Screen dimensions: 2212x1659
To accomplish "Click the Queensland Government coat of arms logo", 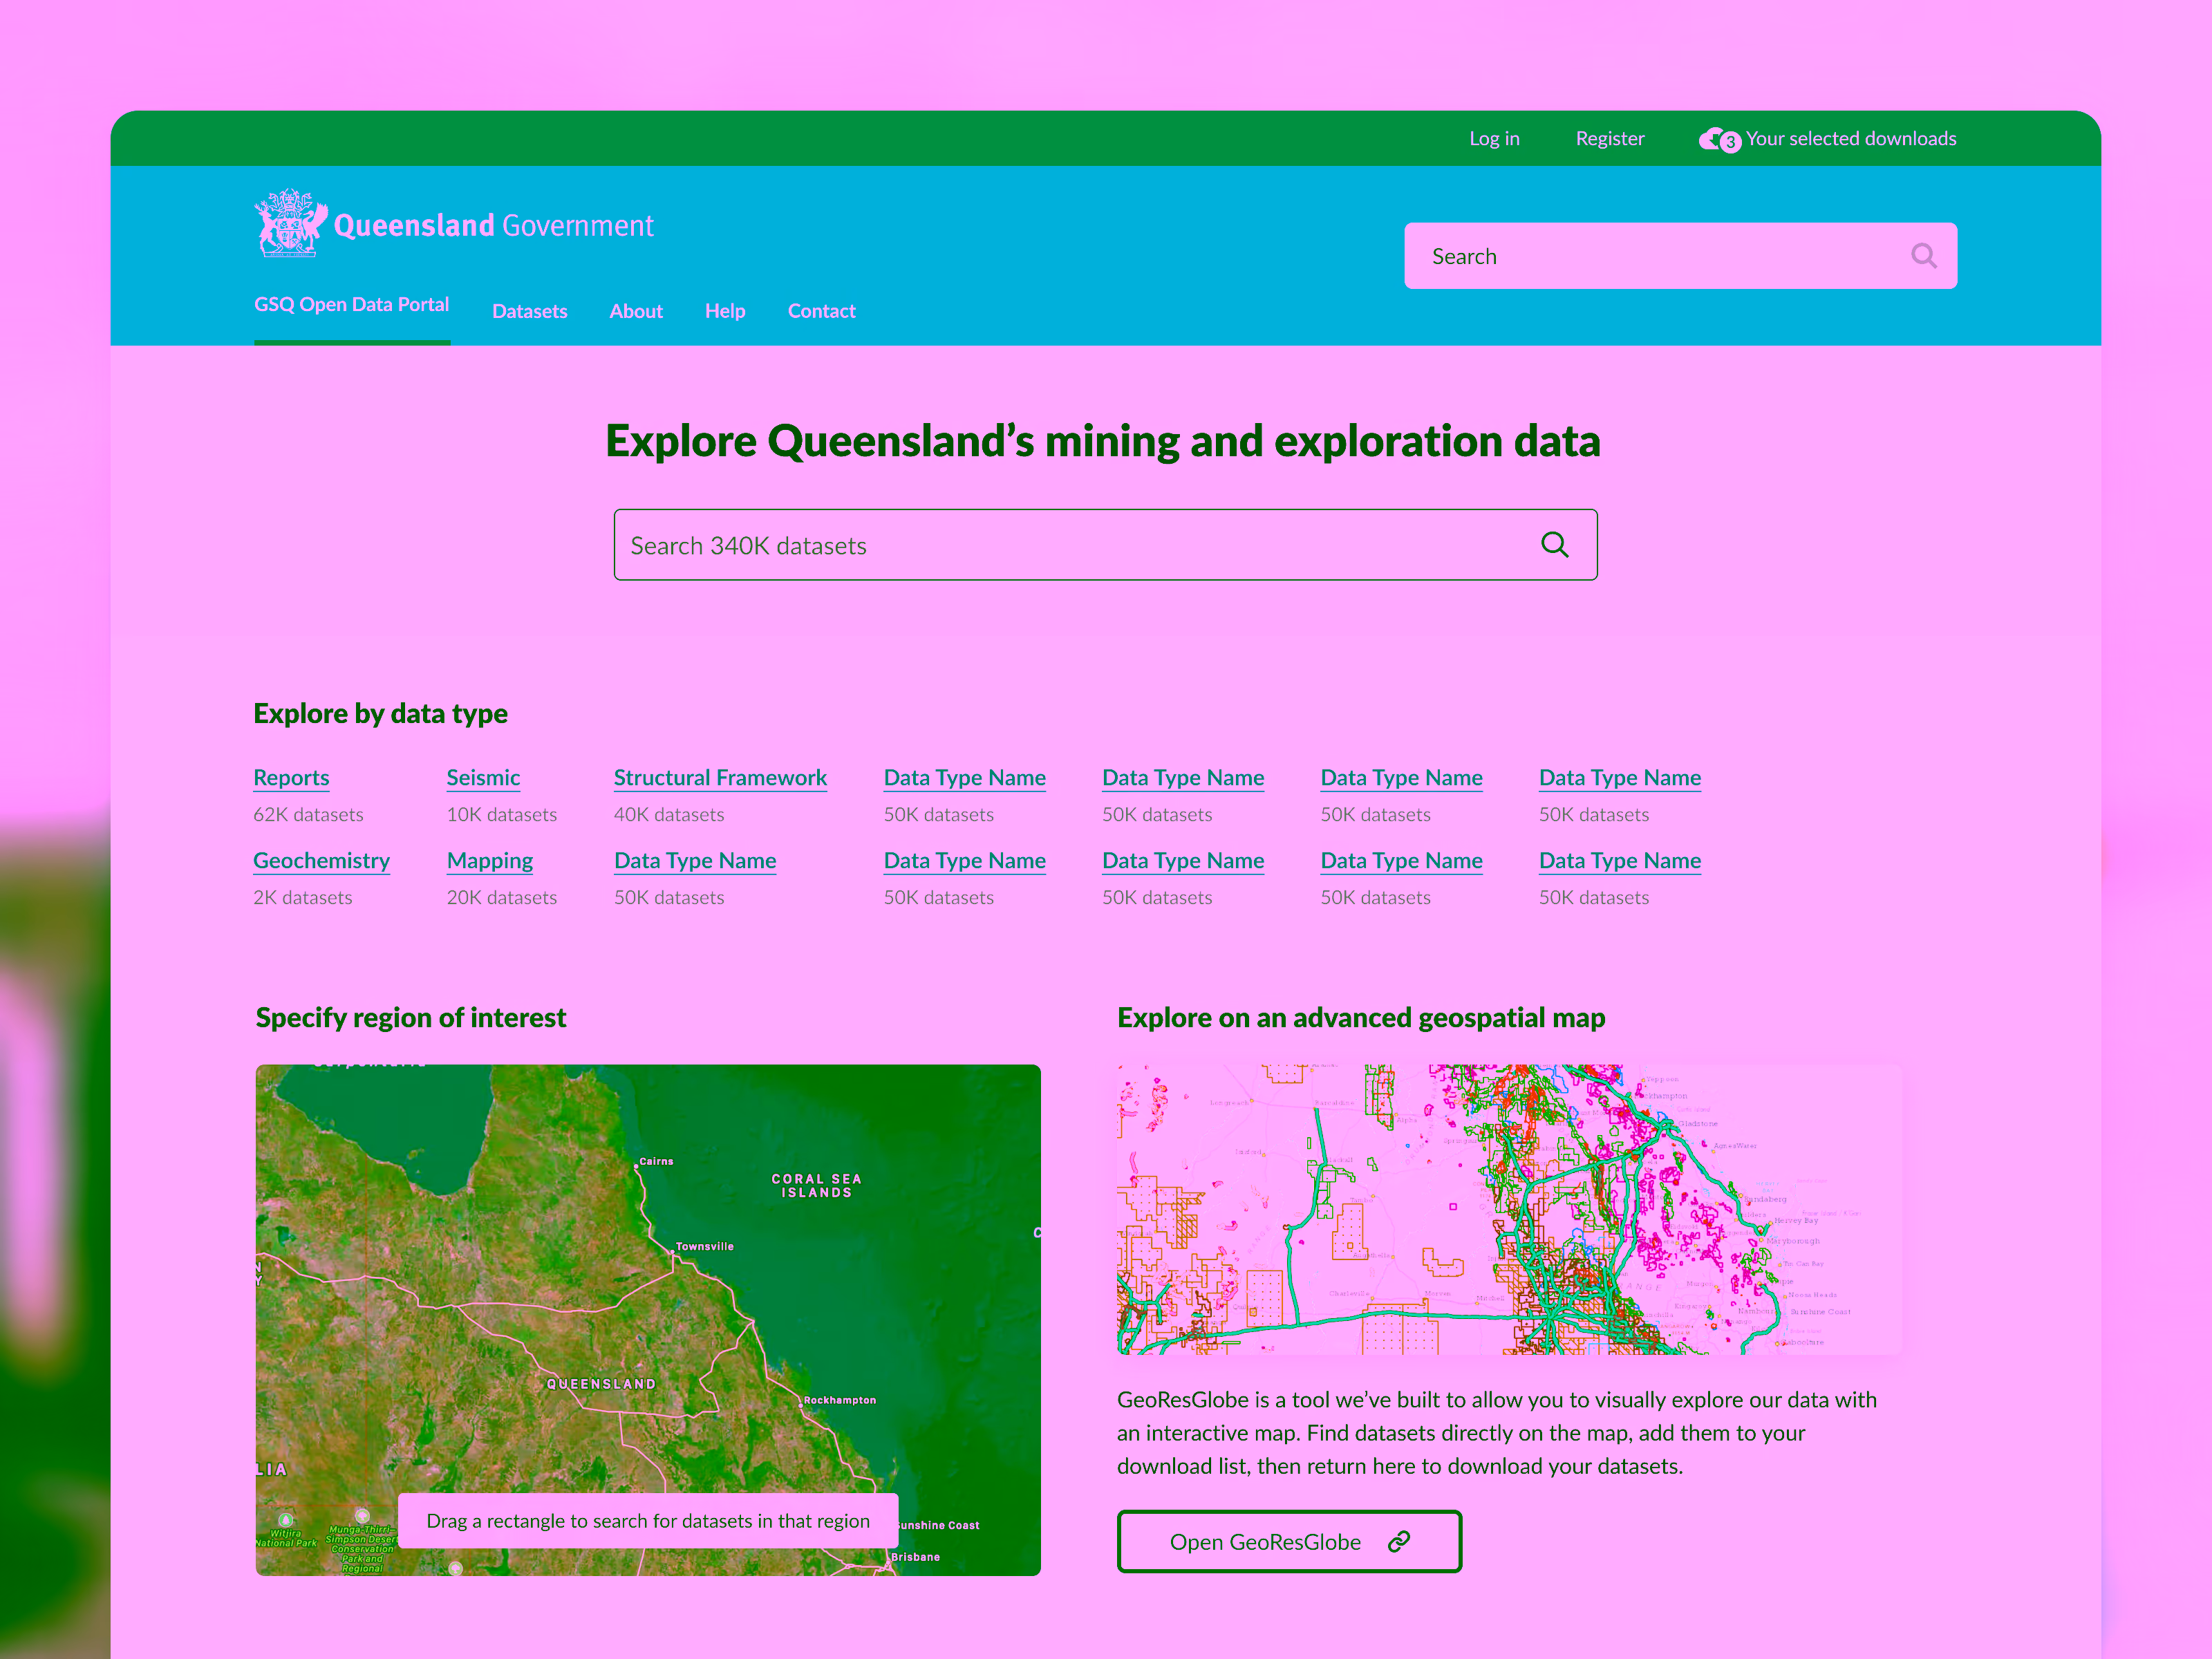I will 291,223.
